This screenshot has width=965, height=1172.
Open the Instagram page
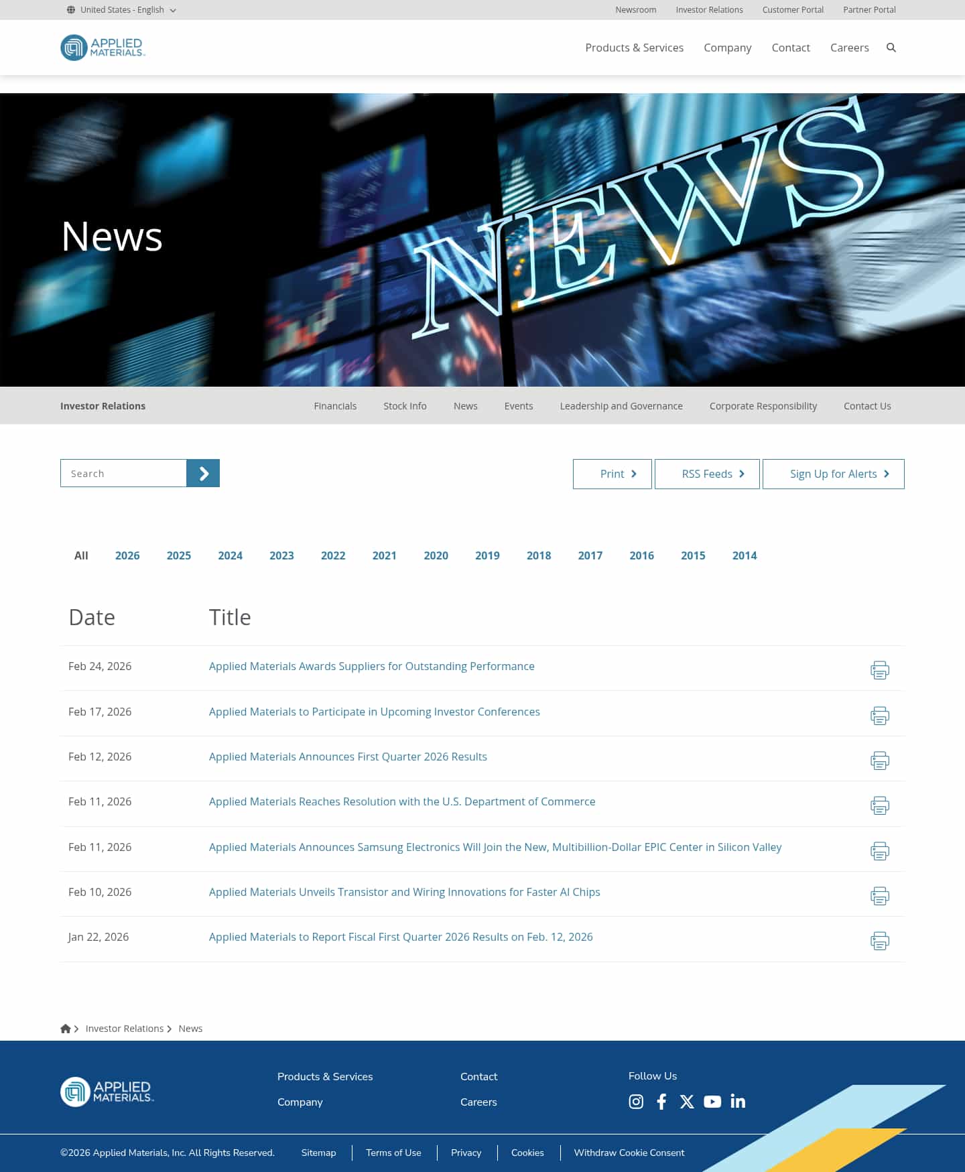coord(636,1102)
